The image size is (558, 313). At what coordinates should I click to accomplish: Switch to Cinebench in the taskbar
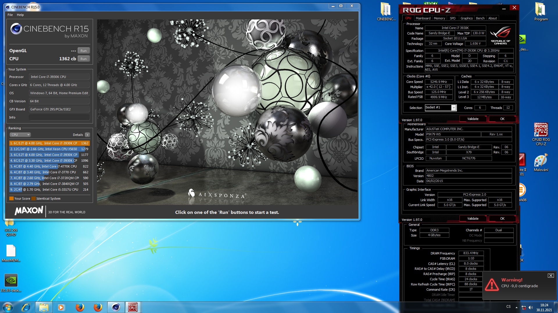pyautogui.click(x=116, y=307)
